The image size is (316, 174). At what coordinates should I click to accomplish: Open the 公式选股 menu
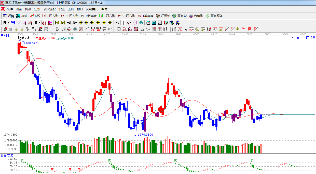click(49, 9)
